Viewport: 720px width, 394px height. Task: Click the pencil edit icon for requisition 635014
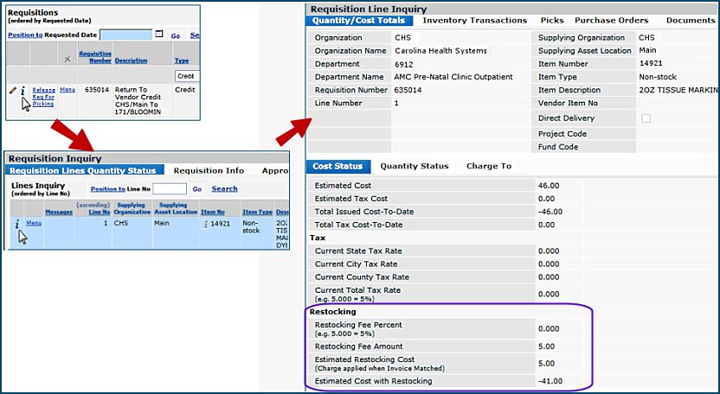click(12, 90)
